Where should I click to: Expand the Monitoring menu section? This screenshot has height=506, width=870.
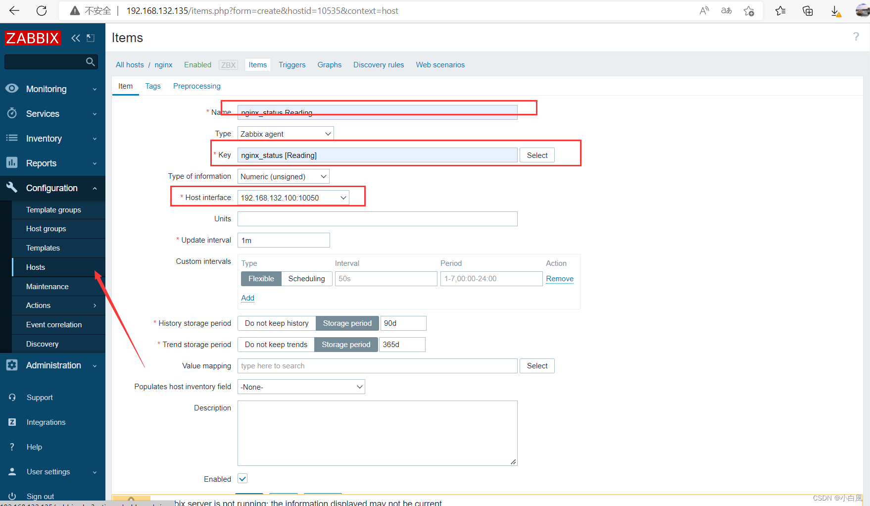tap(52, 89)
